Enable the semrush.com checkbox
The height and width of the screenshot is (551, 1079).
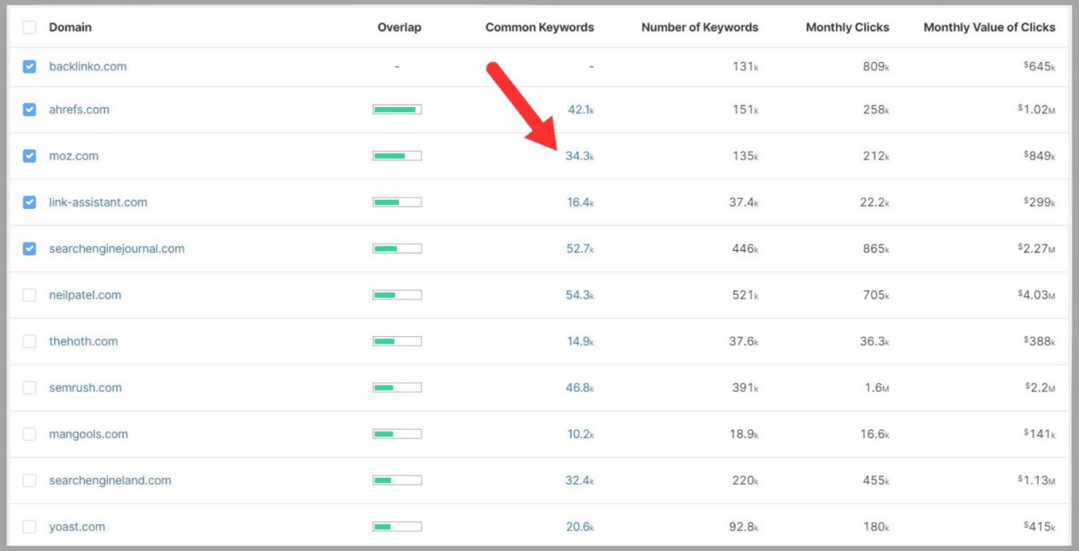pyautogui.click(x=29, y=388)
